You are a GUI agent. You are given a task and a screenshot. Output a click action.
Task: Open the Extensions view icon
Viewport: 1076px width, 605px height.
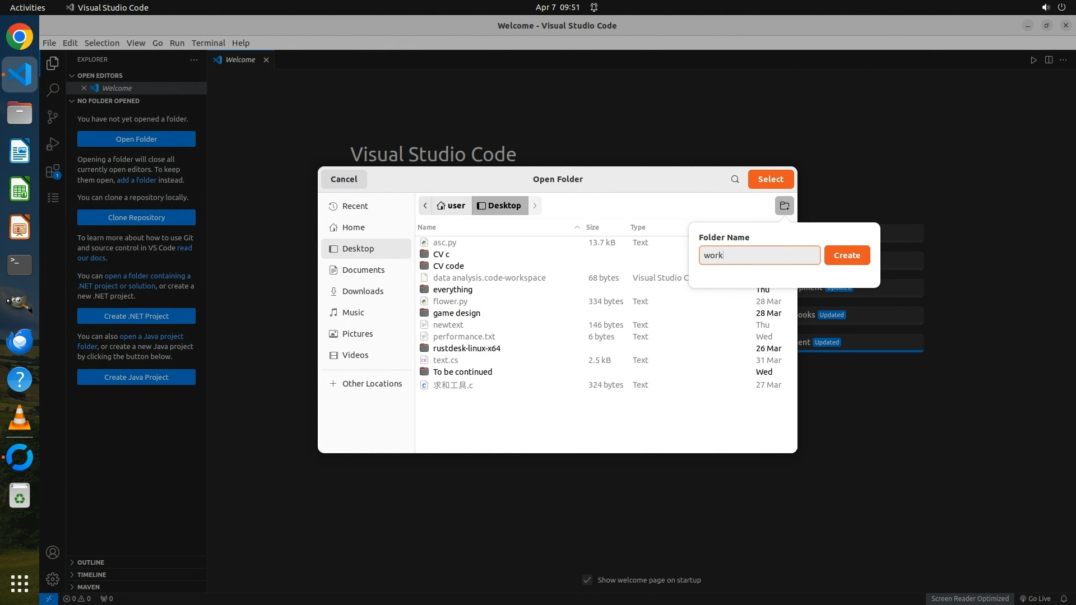(x=53, y=171)
